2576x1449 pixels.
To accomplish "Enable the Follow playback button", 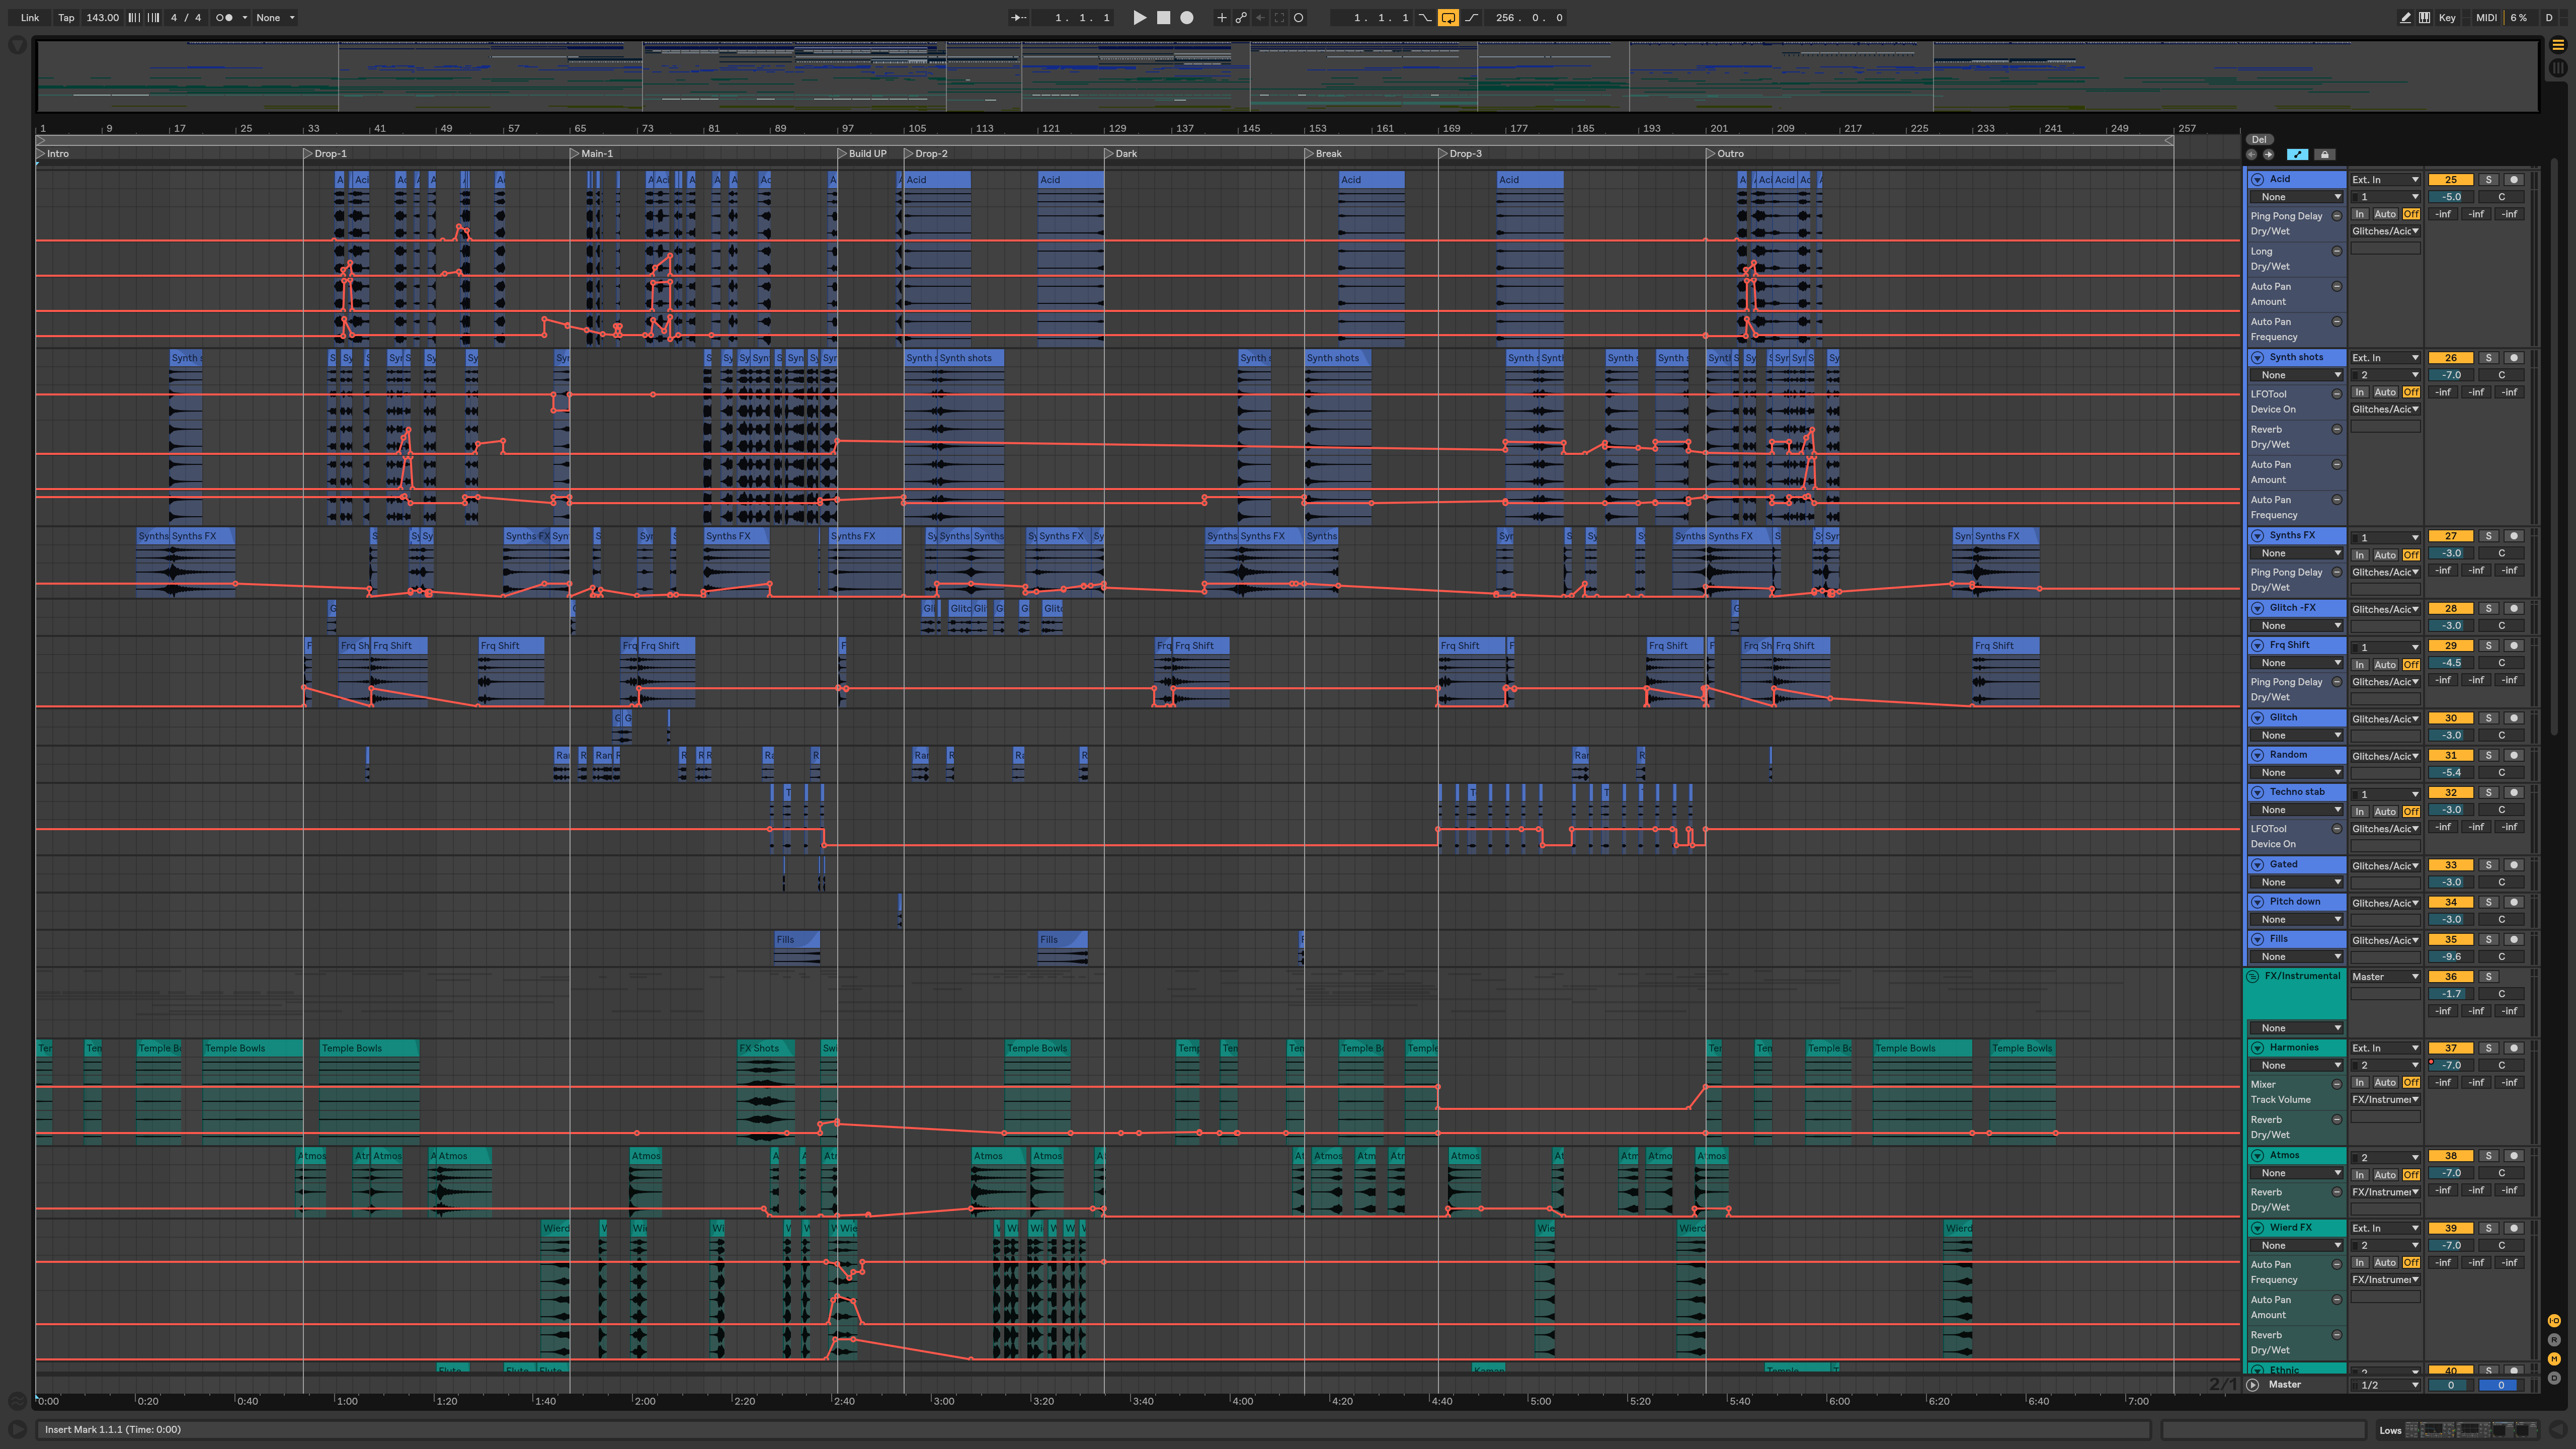I will [1019, 17].
